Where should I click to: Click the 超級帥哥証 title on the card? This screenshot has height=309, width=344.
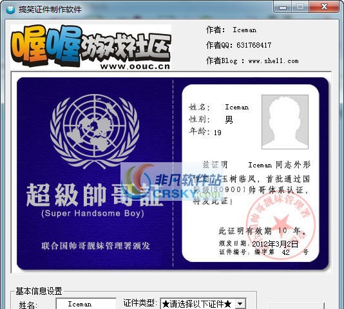95,195
